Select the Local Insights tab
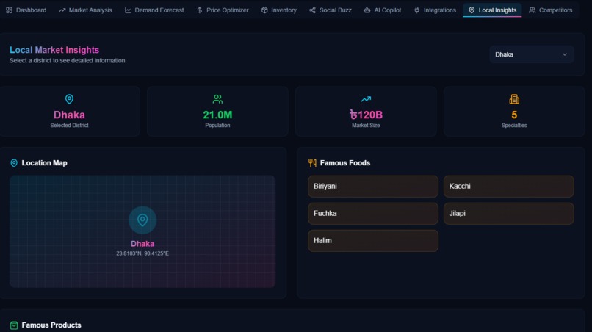Image resolution: width=592 pixels, height=332 pixels. [492, 10]
